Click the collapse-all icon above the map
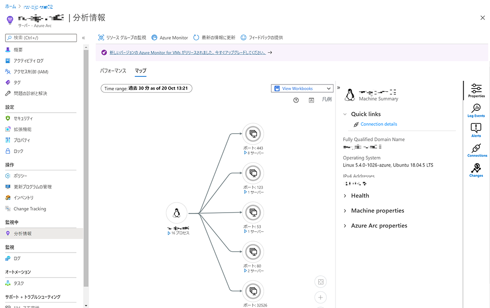Viewport: 490px width, 308px height. [x=311, y=100]
